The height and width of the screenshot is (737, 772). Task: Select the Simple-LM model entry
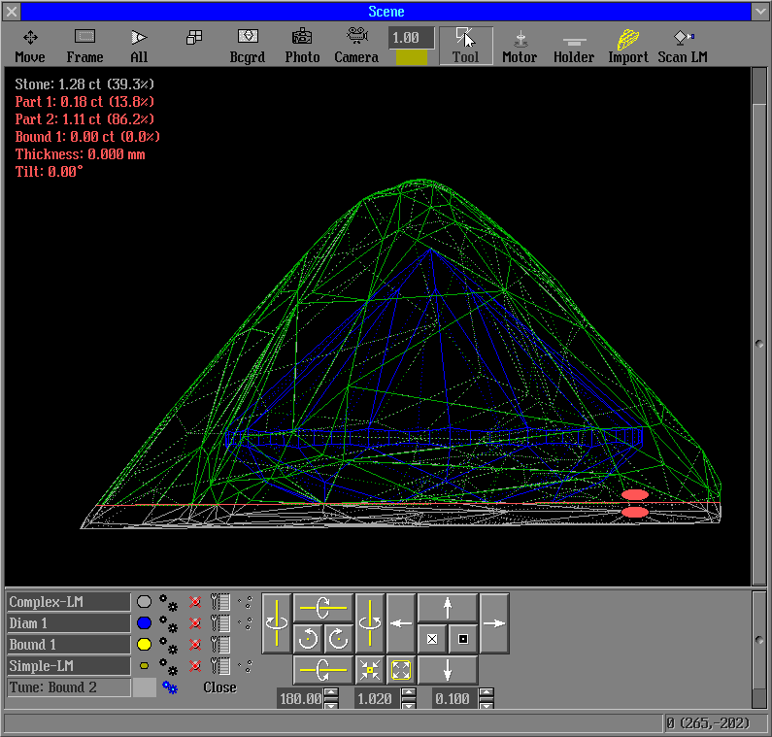coord(68,666)
